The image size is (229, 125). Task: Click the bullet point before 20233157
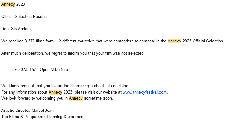coord(16,70)
